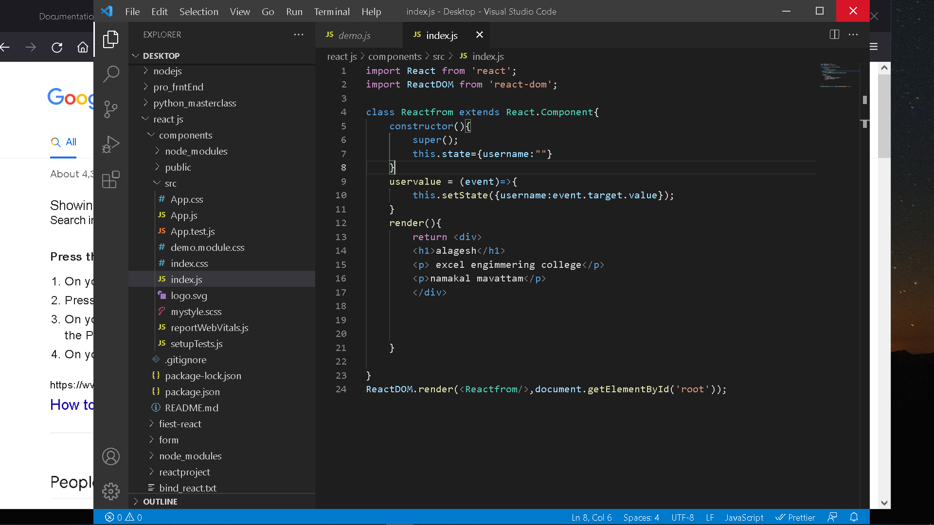Open App.js in the explorer
The width and height of the screenshot is (934, 525).
point(184,215)
